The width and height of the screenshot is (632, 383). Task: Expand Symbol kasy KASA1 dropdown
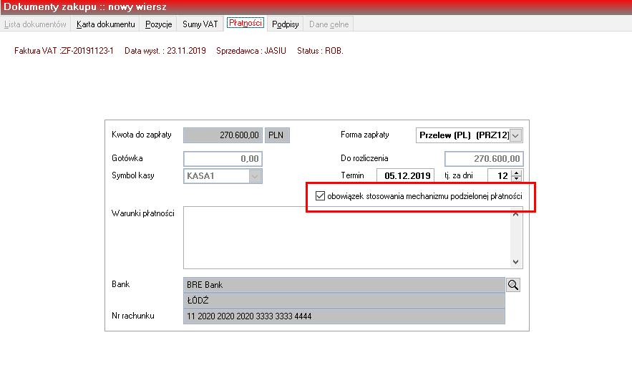pos(255,176)
